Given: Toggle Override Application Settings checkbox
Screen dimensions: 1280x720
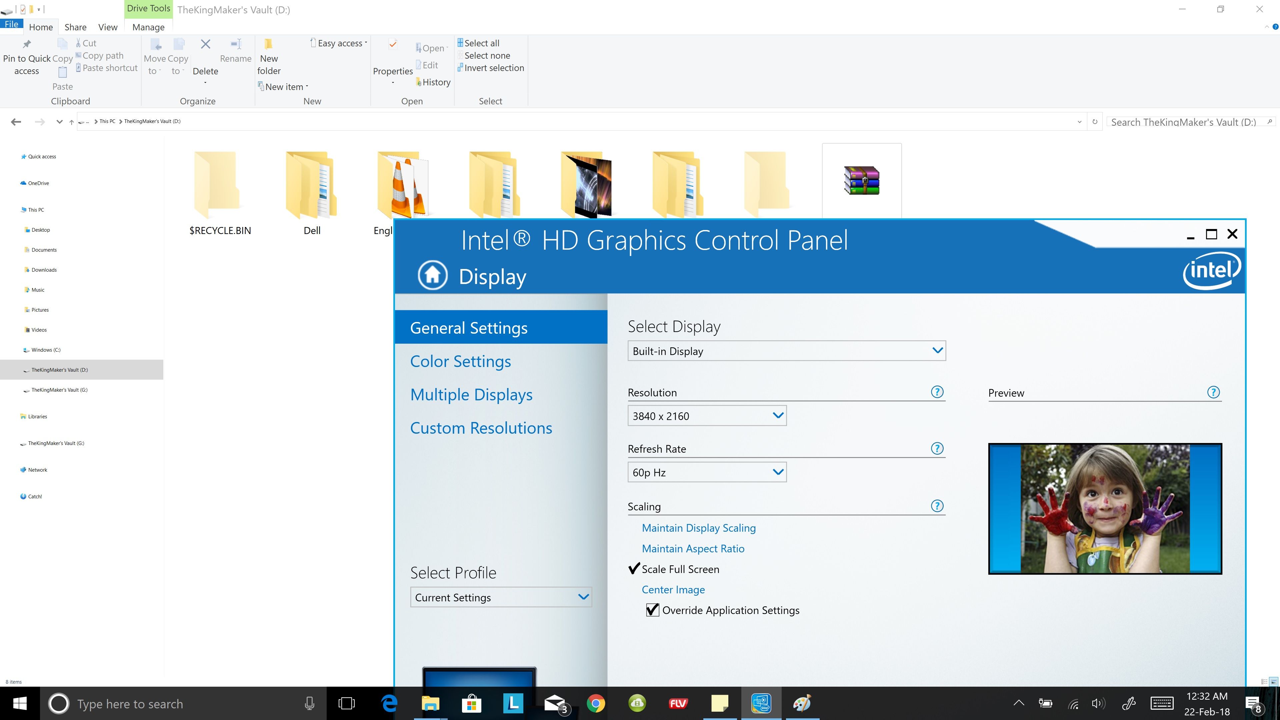Looking at the screenshot, I should (652, 610).
